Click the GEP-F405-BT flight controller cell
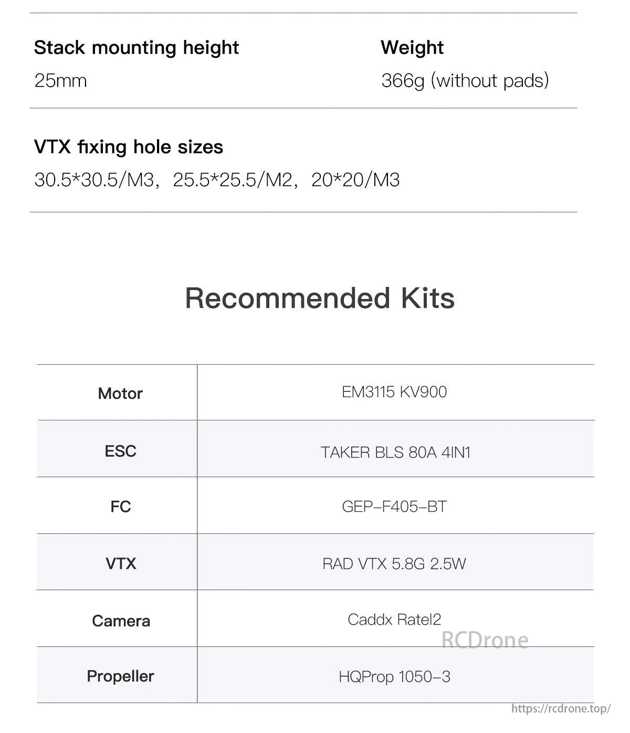Screen dimensions: 630x733 tap(394, 507)
